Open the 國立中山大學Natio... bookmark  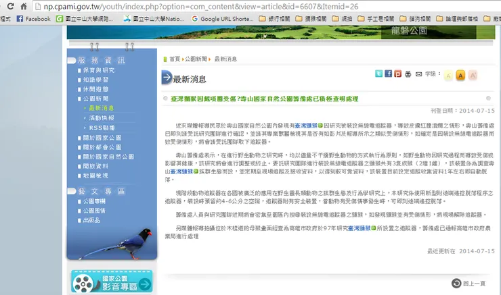(154, 19)
